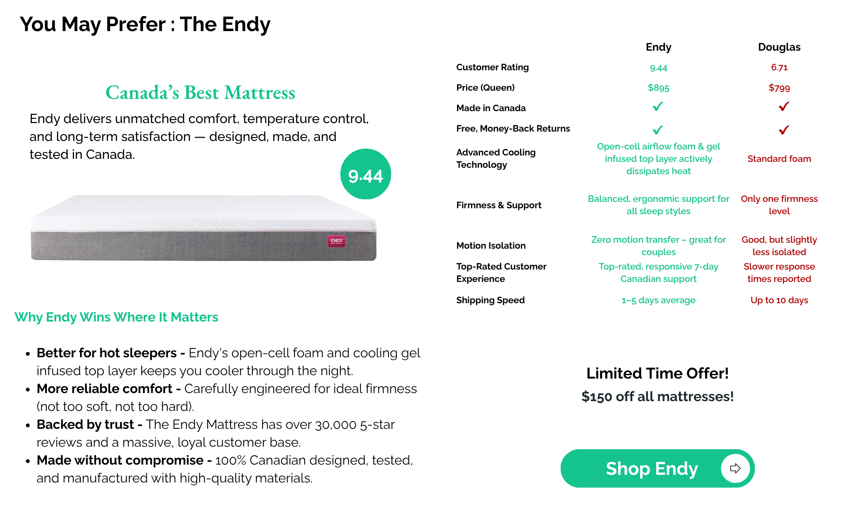Select the Endy column header

[658, 47]
